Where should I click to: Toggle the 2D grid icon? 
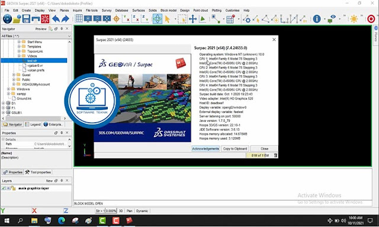point(79,18)
